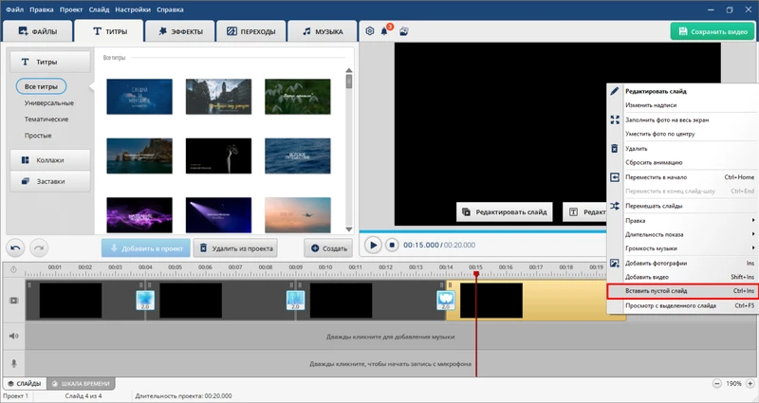Open the Правка menu in menu bar
The width and height of the screenshot is (759, 403).
[41, 9]
